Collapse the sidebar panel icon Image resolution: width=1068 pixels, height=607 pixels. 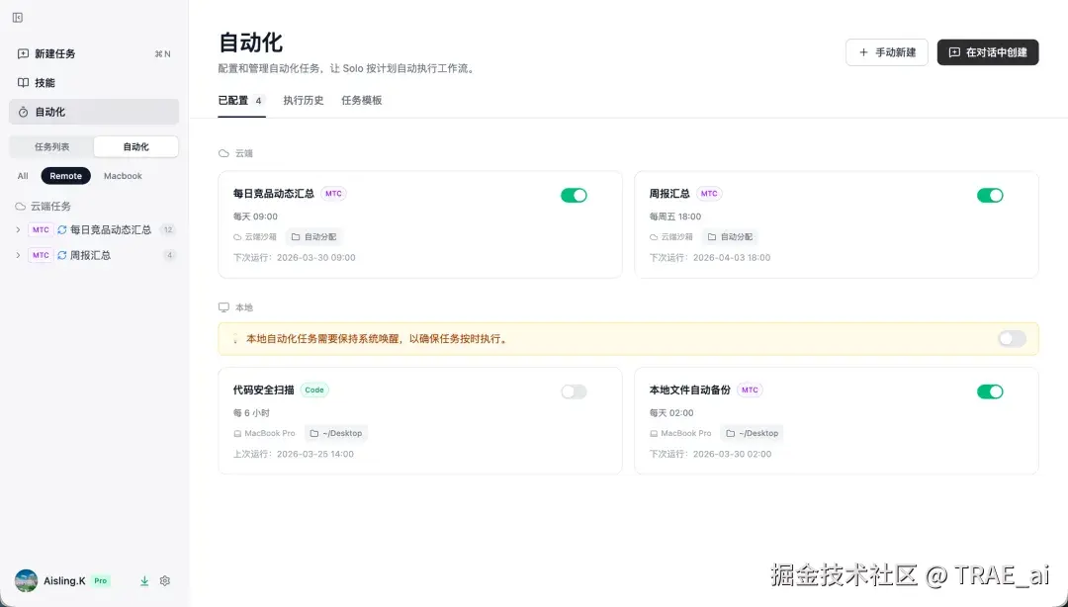(18, 18)
